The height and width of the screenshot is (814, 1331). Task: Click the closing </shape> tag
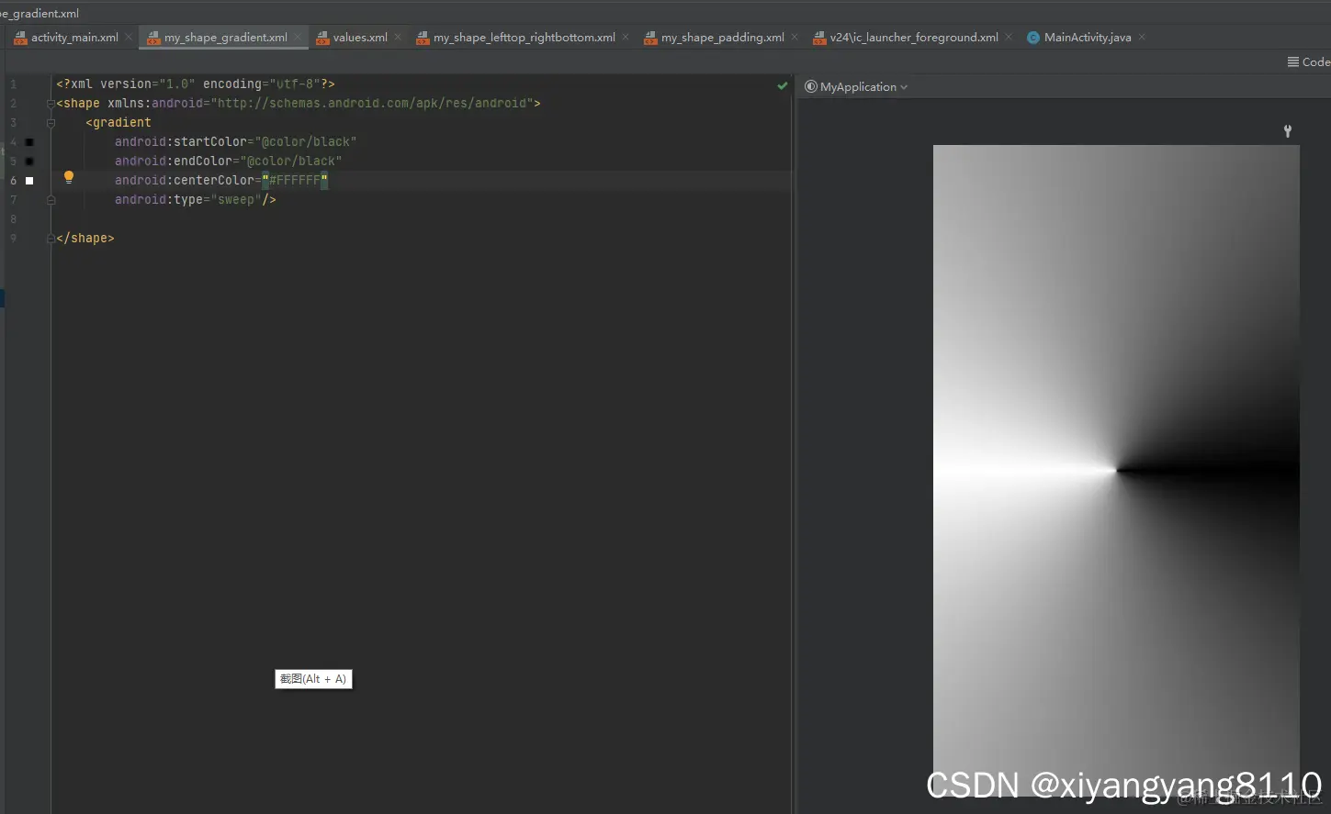pos(85,239)
